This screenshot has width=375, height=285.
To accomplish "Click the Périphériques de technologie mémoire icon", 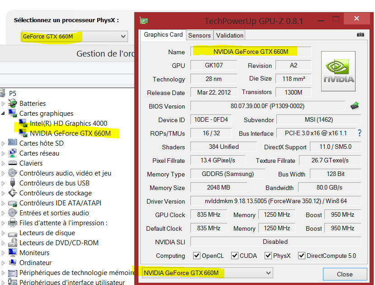I will [x=12, y=273].
